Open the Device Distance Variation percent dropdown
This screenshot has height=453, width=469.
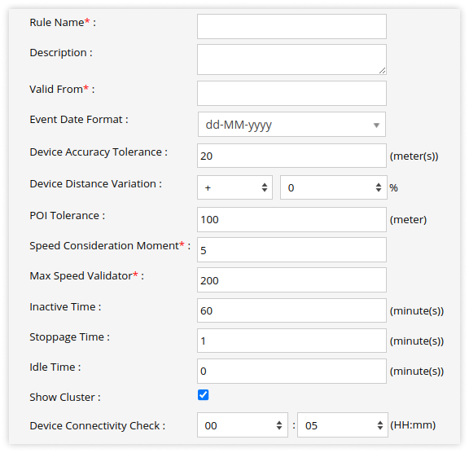(334, 187)
